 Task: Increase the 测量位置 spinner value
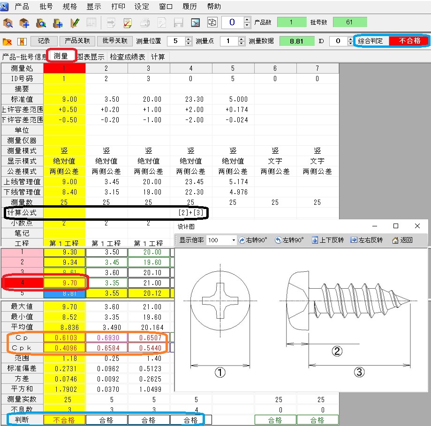click(188, 39)
